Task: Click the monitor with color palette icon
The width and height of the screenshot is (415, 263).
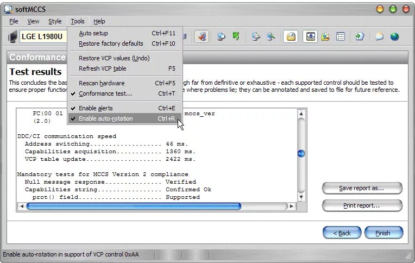Action: point(256,36)
